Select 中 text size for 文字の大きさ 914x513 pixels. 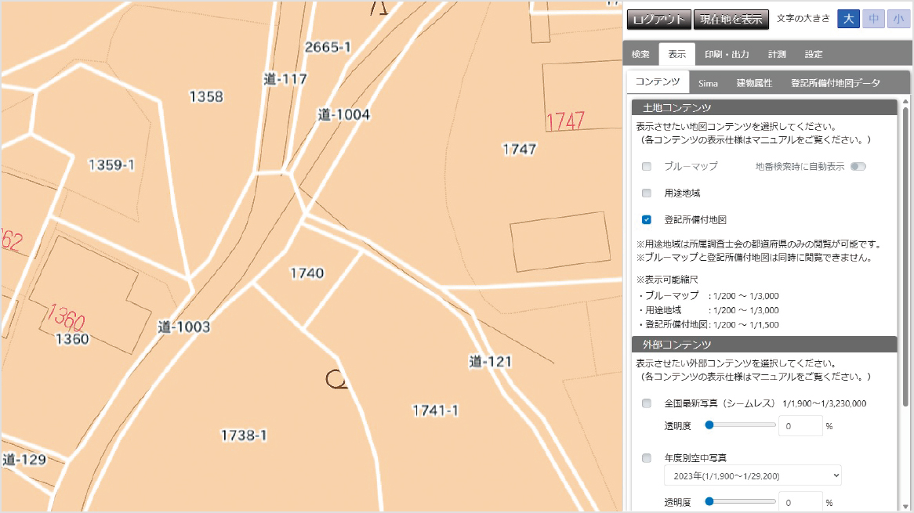coord(872,18)
